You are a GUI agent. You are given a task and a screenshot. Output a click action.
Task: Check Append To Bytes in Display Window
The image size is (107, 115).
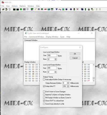click(44, 94)
